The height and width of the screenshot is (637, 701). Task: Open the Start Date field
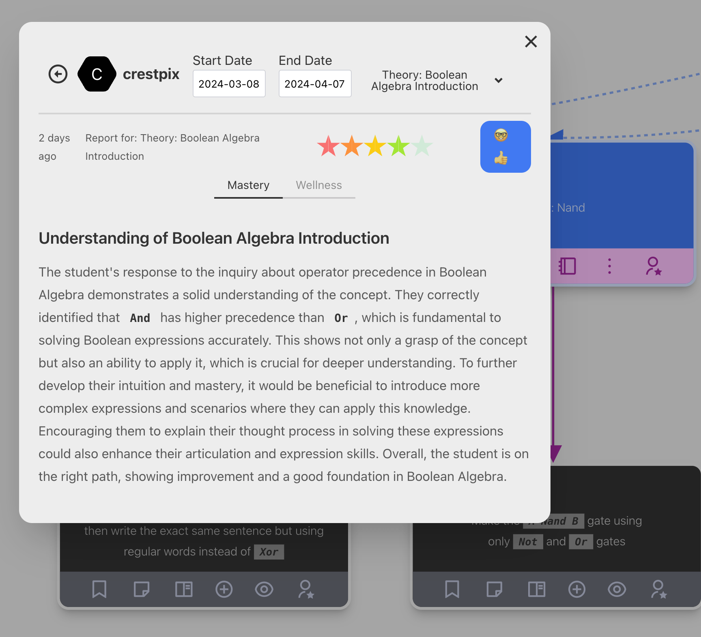click(229, 84)
